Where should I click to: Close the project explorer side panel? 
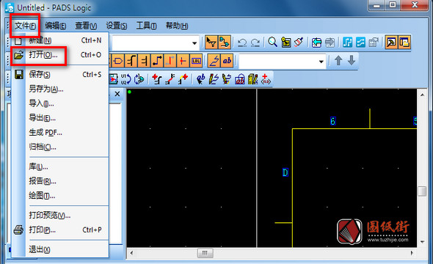pyautogui.click(x=117, y=94)
